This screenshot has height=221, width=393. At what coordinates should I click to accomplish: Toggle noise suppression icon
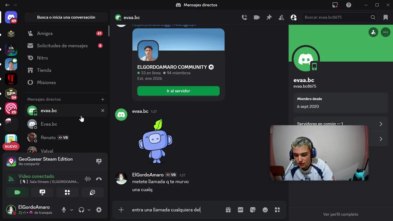[x=88, y=179]
